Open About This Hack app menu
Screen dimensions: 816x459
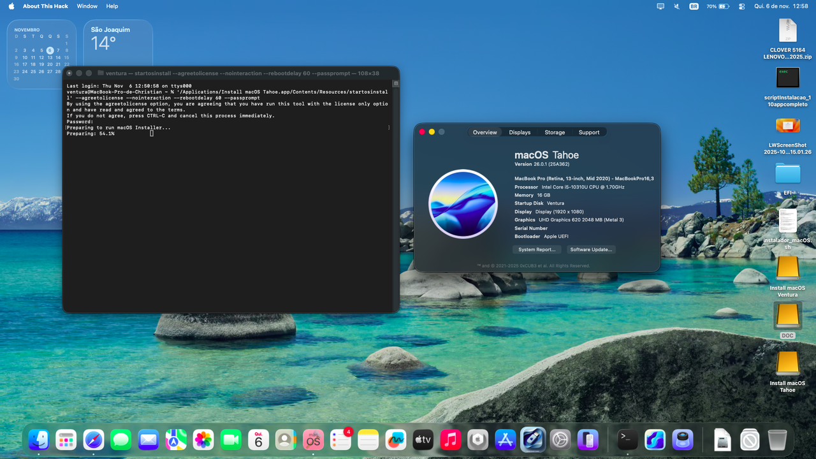coord(45,6)
